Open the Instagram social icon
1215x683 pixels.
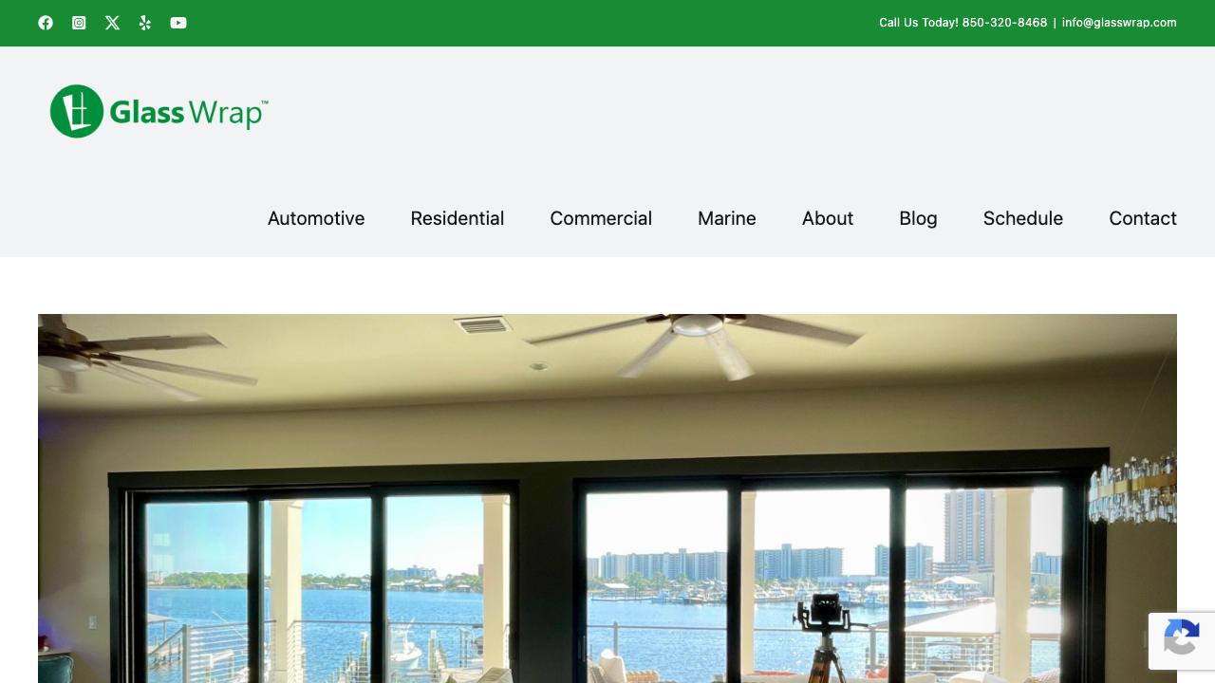[x=79, y=23]
